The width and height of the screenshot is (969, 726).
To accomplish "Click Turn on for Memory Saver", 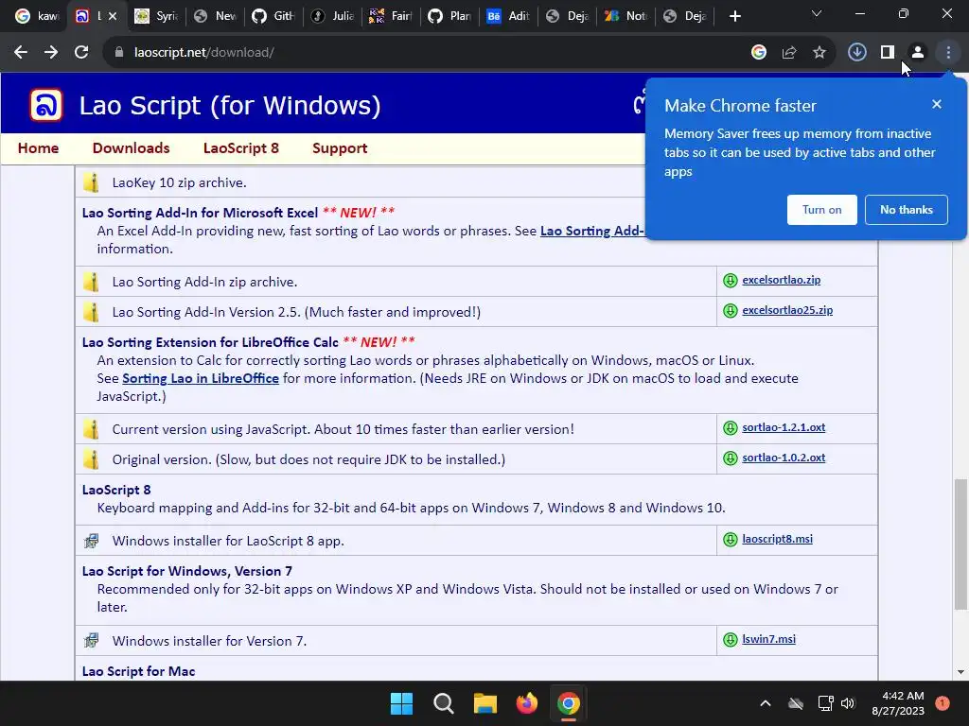I will point(822,210).
